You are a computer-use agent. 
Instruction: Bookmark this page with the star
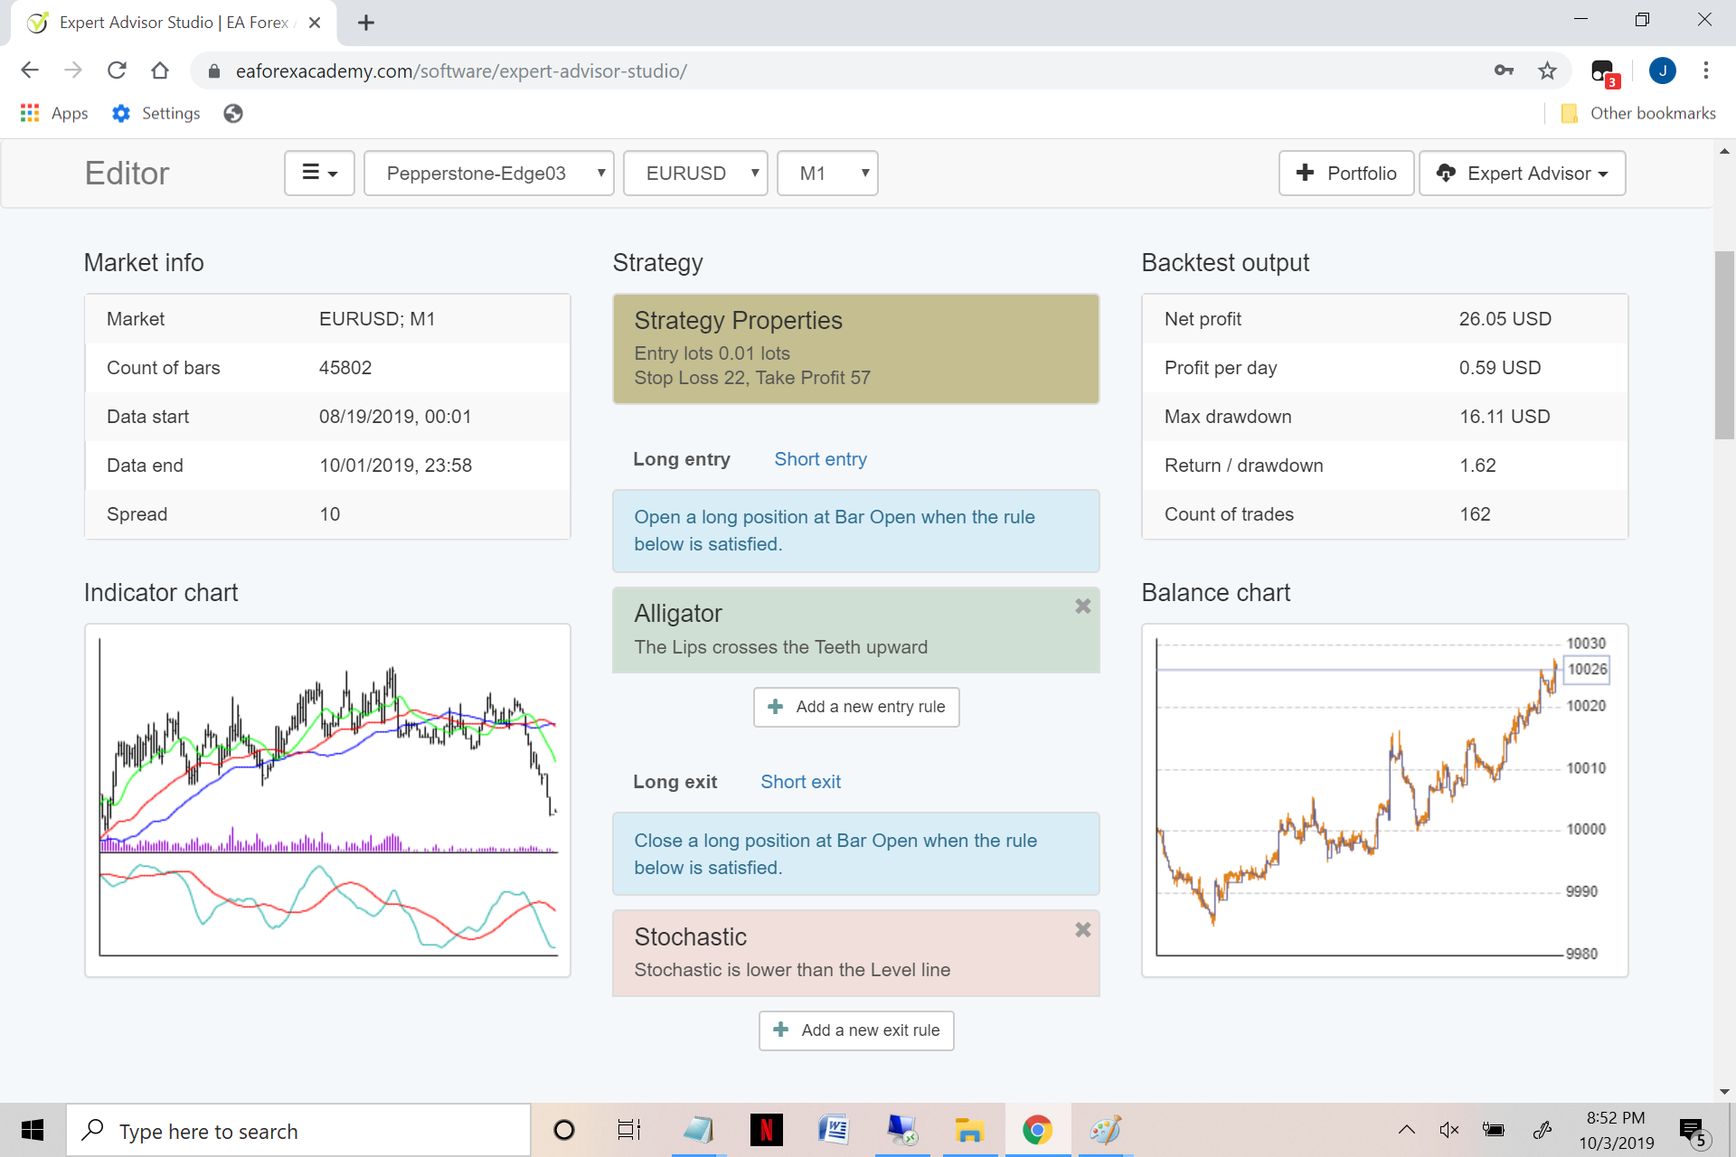(x=1547, y=71)
